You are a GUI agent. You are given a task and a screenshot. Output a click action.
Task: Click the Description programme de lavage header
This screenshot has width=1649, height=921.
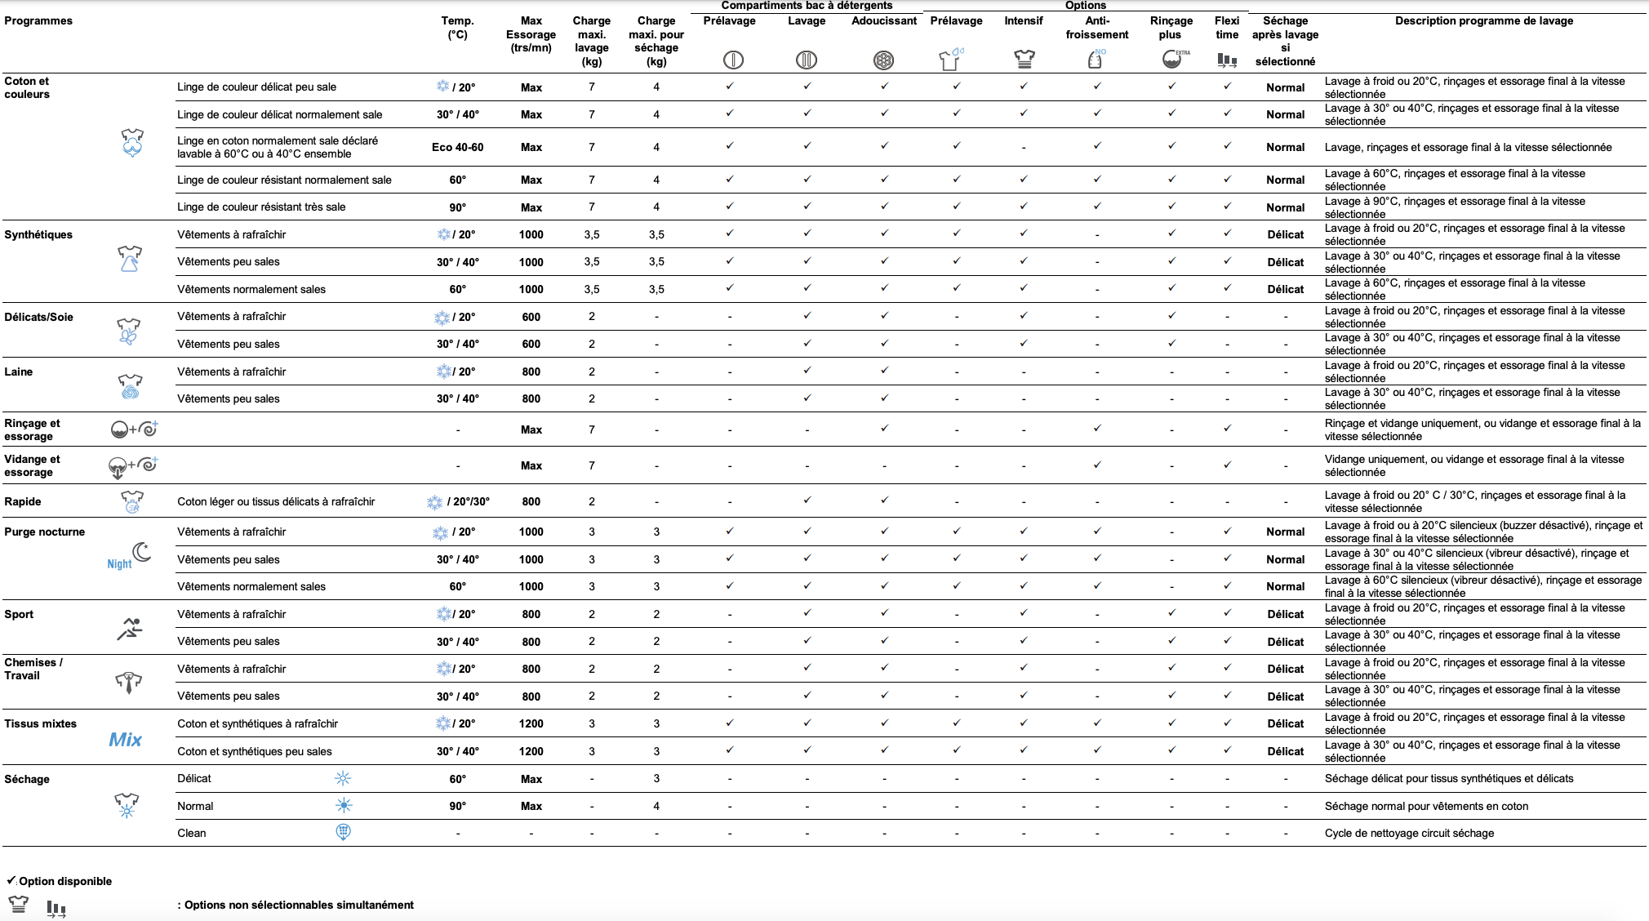[x=1483, y=20]
